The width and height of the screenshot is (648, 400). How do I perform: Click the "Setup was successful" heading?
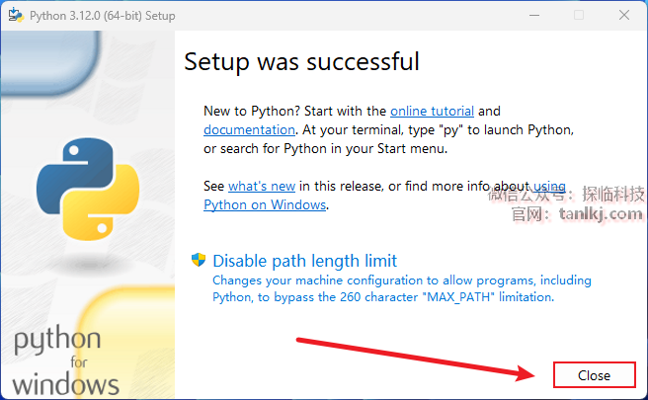(301, 61)
